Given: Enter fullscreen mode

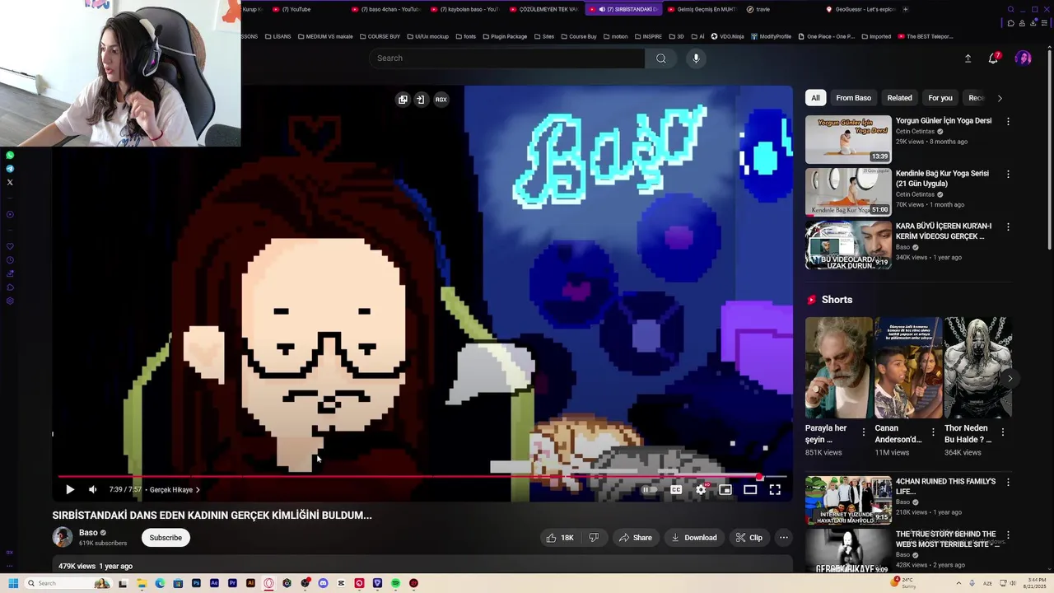Looking at the screenshot, I should pyautogui.click(x=775, y=489).
